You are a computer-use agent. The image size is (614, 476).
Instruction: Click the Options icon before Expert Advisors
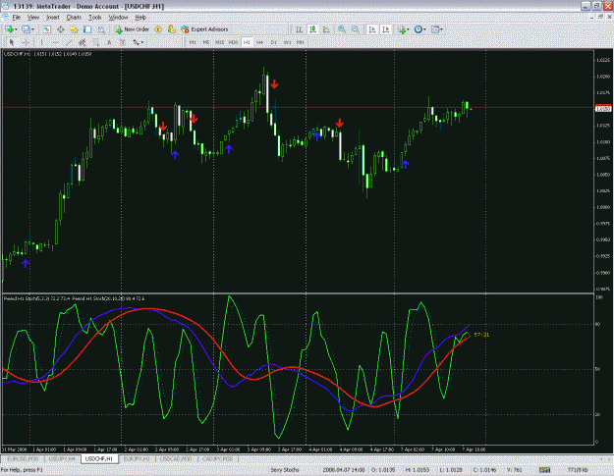[x=172, y=29]
